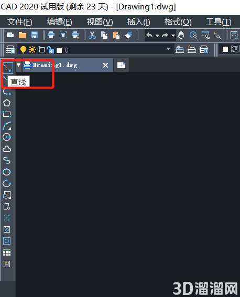The height and width of the screenshot is (297, 240).
Task: Open the Layer States Manager icon
Action: pos(204,50)
